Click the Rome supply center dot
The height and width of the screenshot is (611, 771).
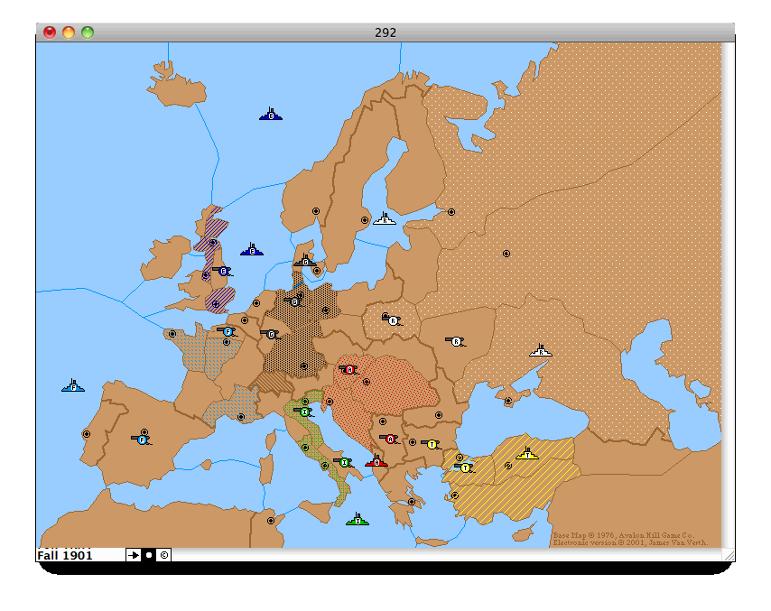click(305, 448)
